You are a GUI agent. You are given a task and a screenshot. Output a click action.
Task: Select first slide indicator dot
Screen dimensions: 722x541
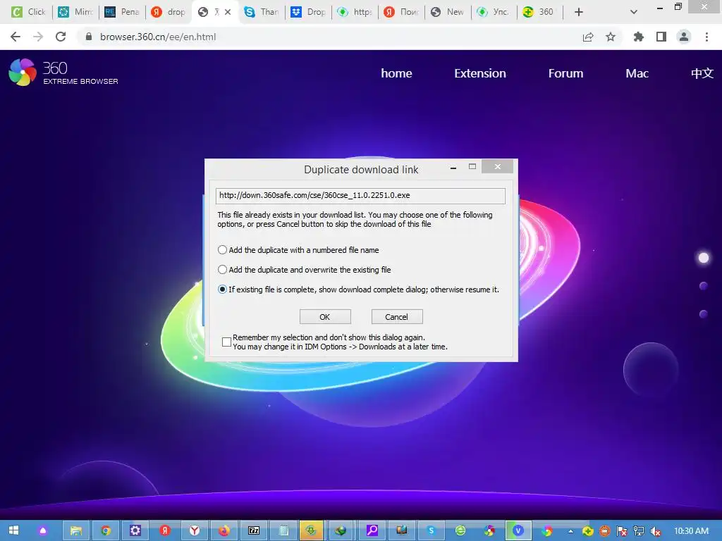(x=703, y=258)
